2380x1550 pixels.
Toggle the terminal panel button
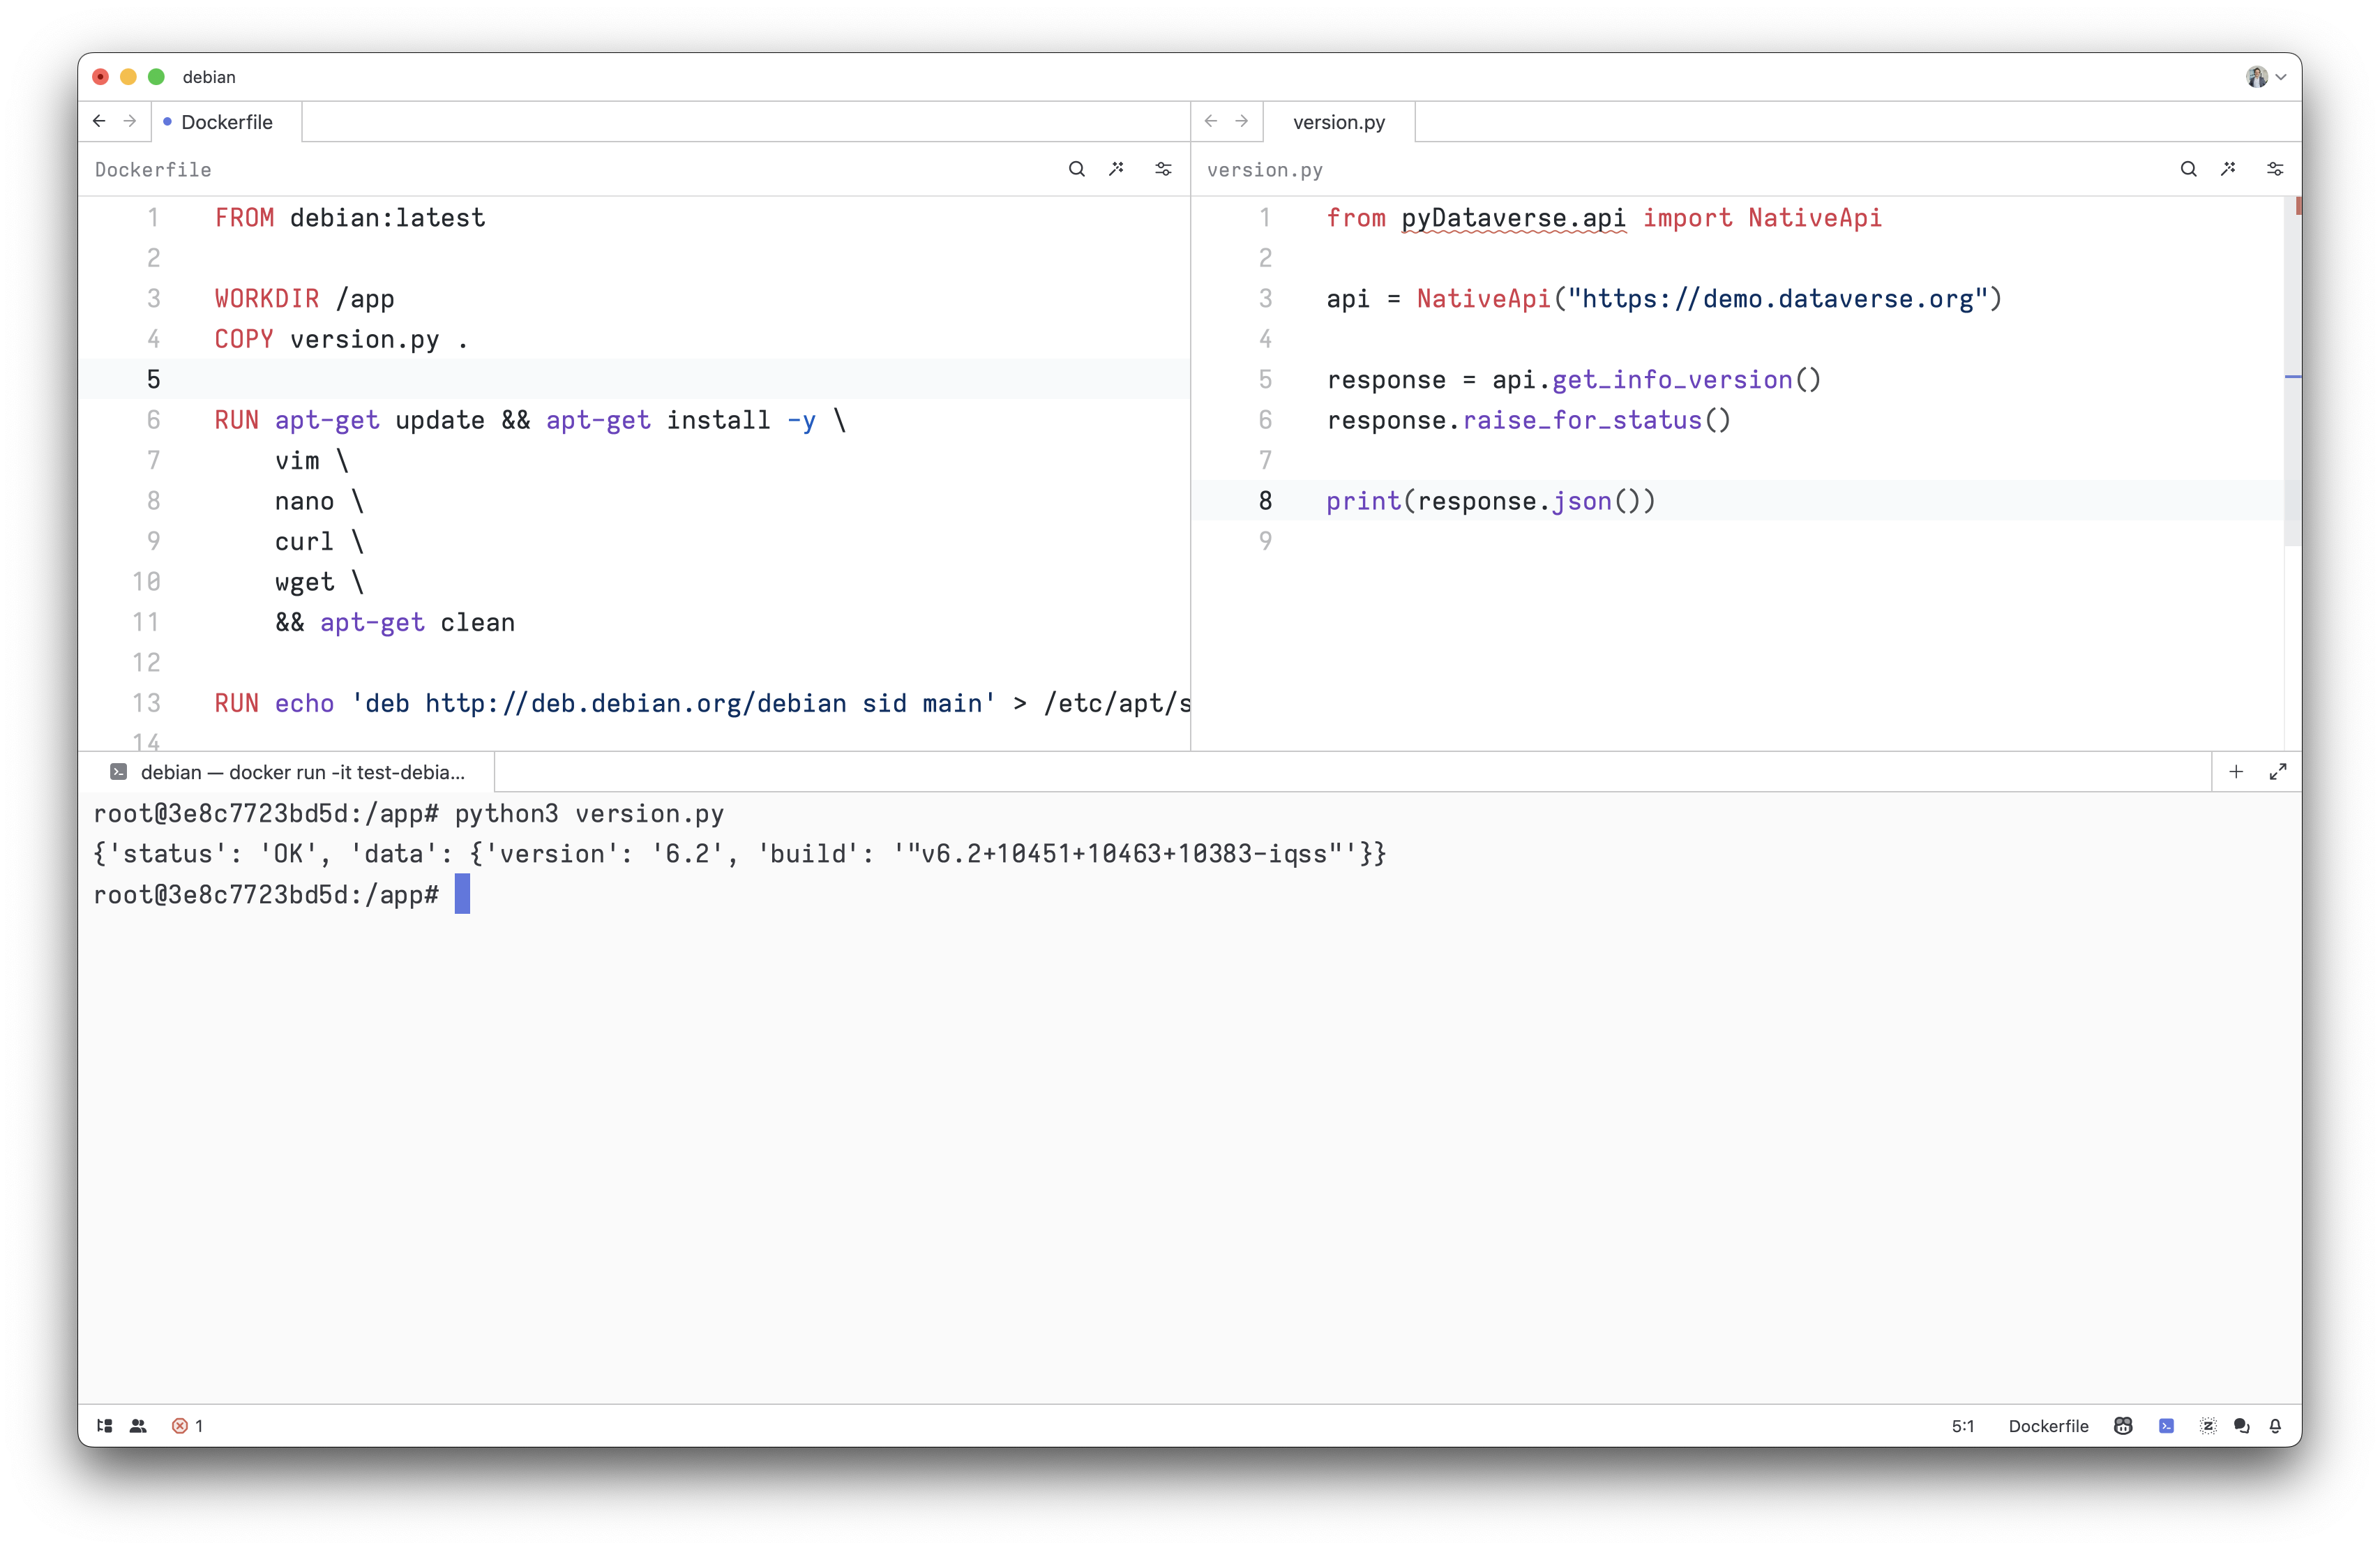click(2166, 1426)
